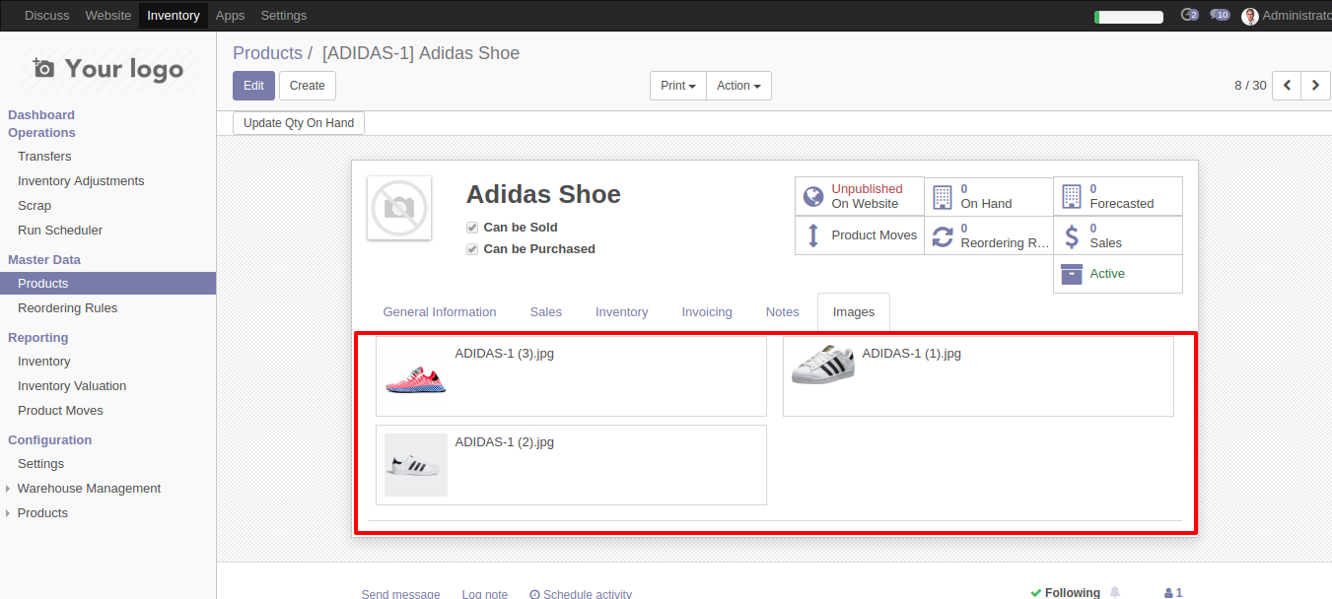Expand Warehouse Management in sidebar

pos(89,489)
